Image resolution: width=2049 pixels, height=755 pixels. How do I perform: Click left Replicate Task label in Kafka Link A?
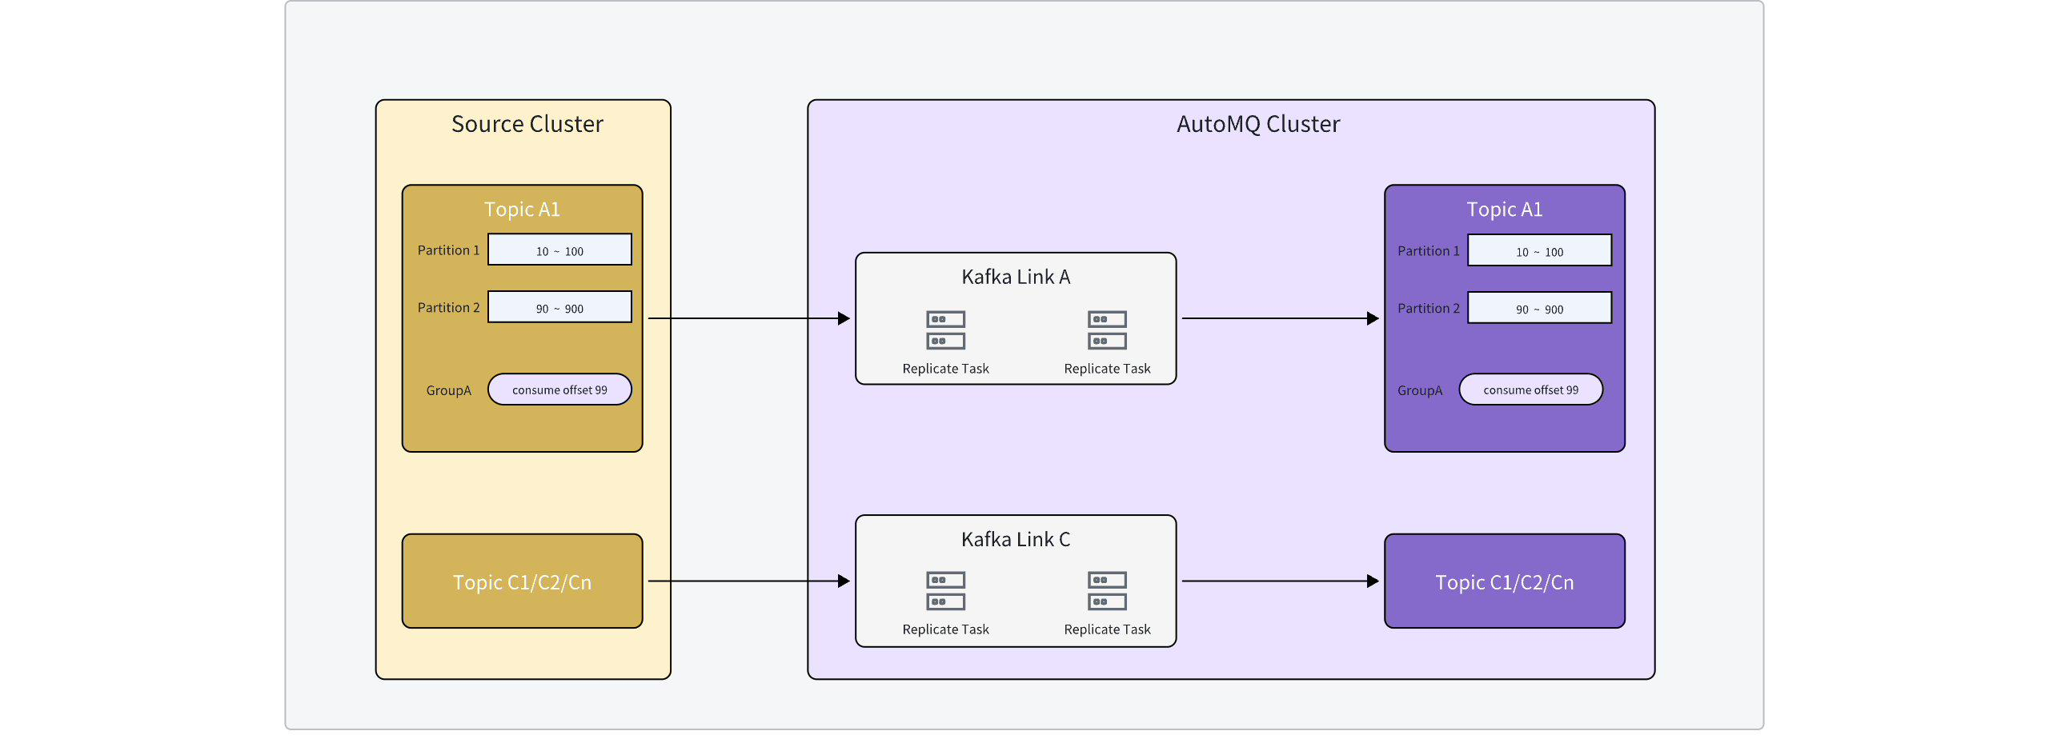point(945,369)
